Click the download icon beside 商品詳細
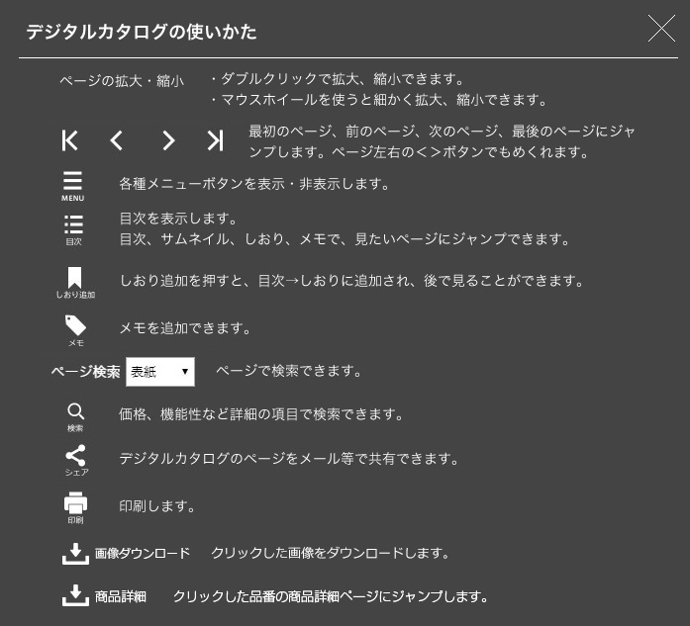 click(75, 595)
